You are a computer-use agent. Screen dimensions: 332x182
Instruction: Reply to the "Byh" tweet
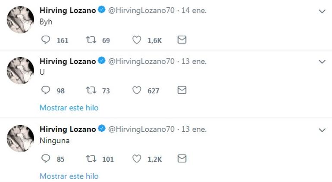click(x=46, y=40)
